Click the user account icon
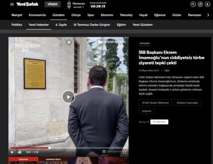Screen dimensions: 213x164 207,4
